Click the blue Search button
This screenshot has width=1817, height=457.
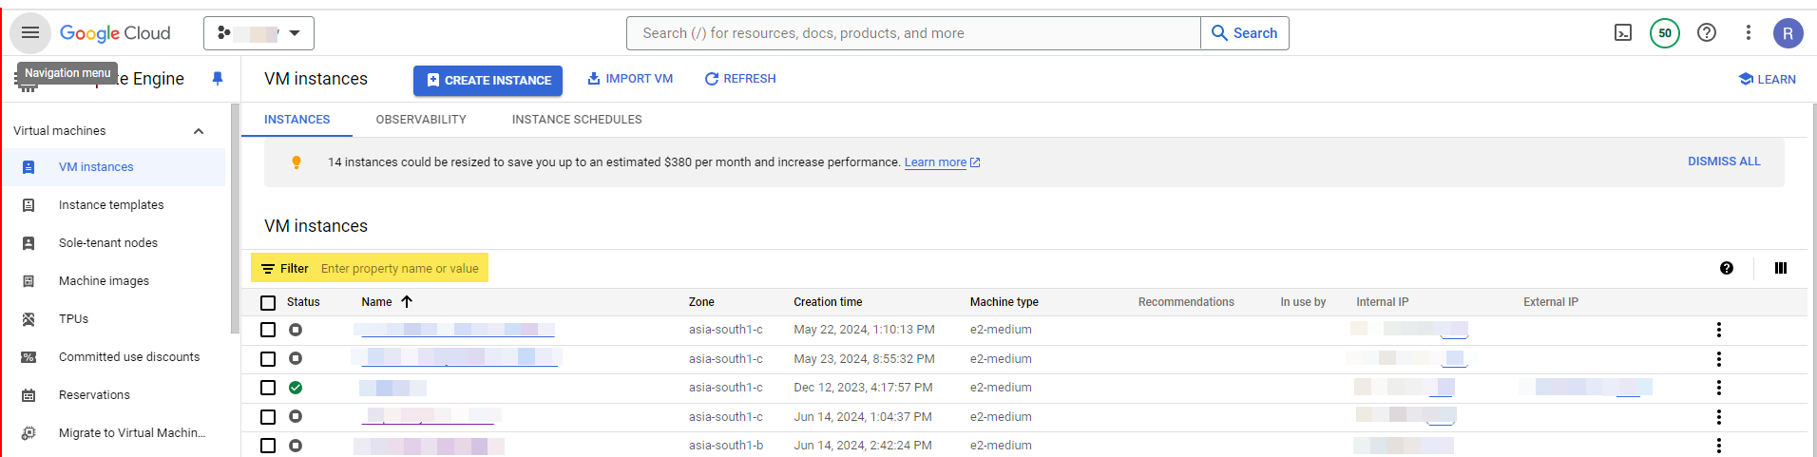1245,33
